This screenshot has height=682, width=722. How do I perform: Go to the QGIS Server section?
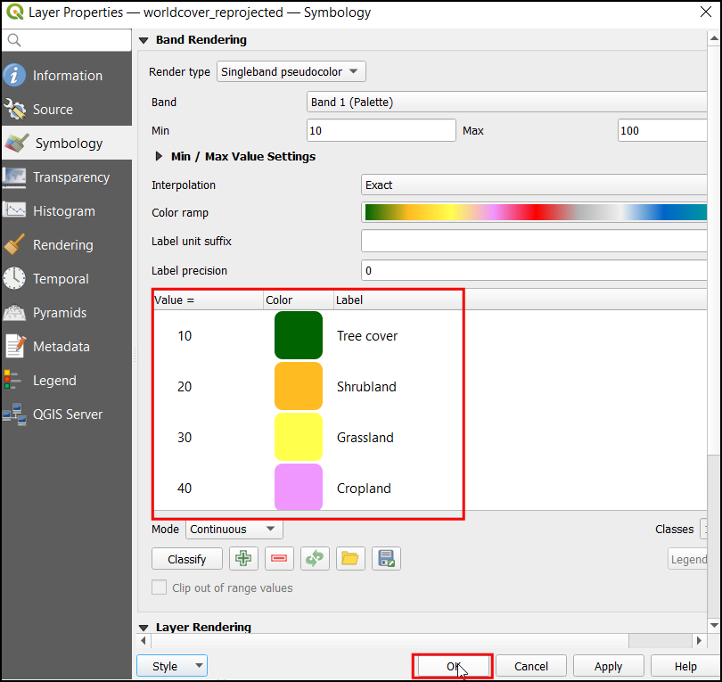click(67, 415)
